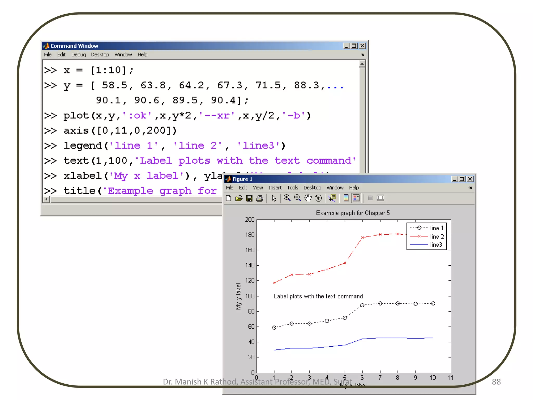The height and width of the screenshot is (400, 533).
Task: Enable the Rotate 3D tool
Action: click(319, 198)
